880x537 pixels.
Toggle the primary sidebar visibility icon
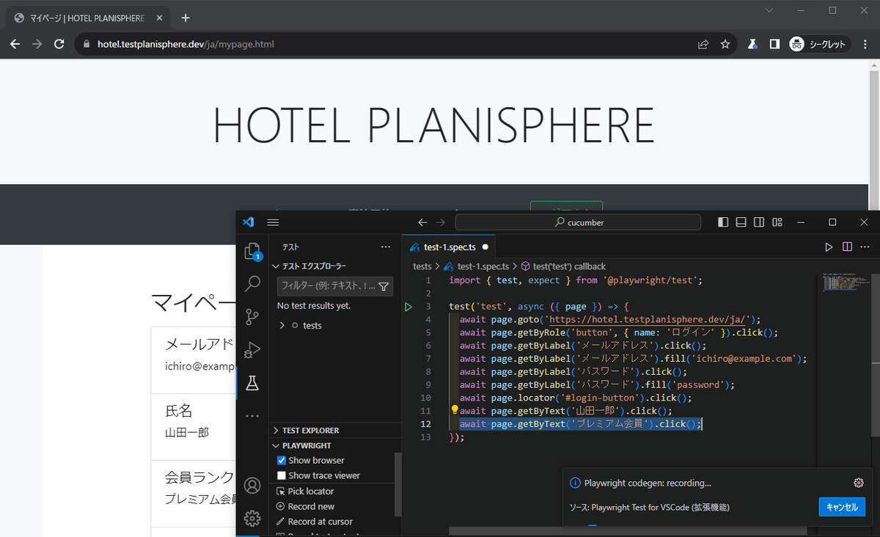coord(723,222)
